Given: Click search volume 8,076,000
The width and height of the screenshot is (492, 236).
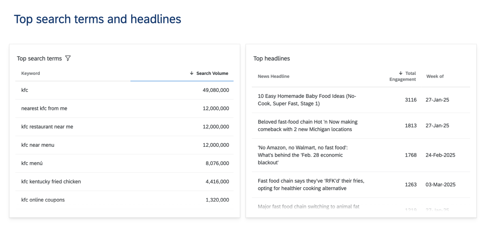Looking at the screenshot, I should point(217,163).
